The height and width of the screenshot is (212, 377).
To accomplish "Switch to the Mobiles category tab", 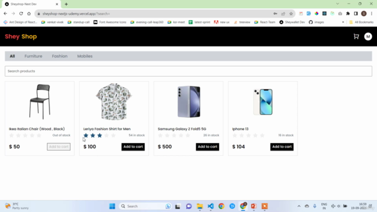I will pyautogui.click(x=85, y=56).
